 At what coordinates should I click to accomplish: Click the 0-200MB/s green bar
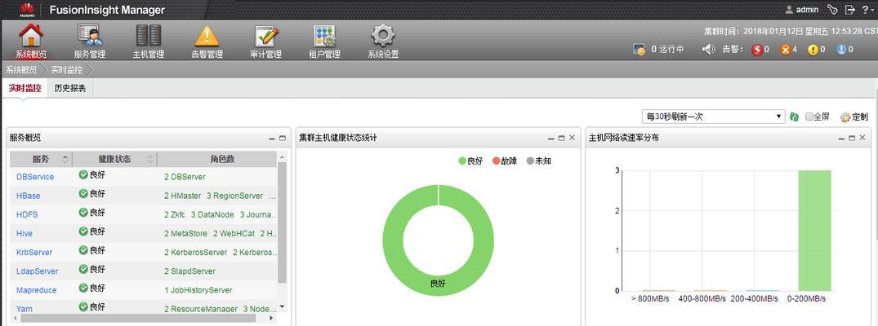(815, 231)
